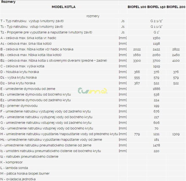Click 'D2 - šírka krytu horáka' label
Viewport: 186px width, 181px height.
point(18,83)
